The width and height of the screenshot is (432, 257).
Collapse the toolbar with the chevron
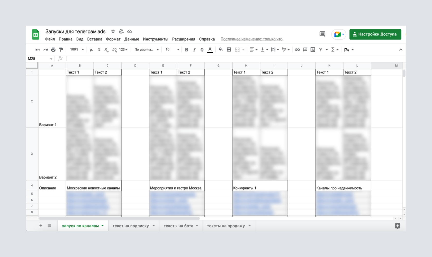click(401, 50)
